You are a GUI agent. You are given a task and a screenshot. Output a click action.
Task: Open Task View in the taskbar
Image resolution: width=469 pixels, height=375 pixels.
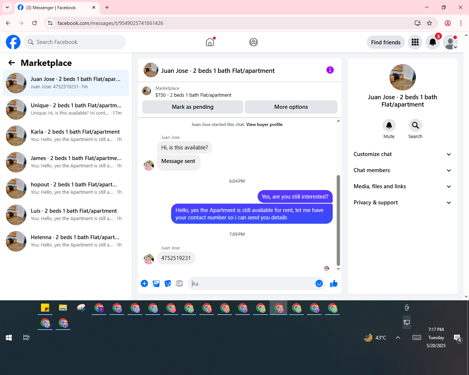tap(26, 338)
